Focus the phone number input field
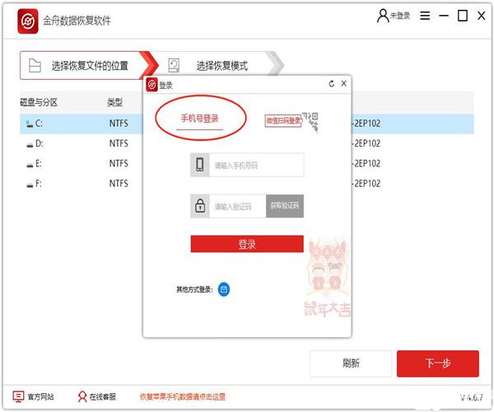The image size is (494, 412). point(256,165)
